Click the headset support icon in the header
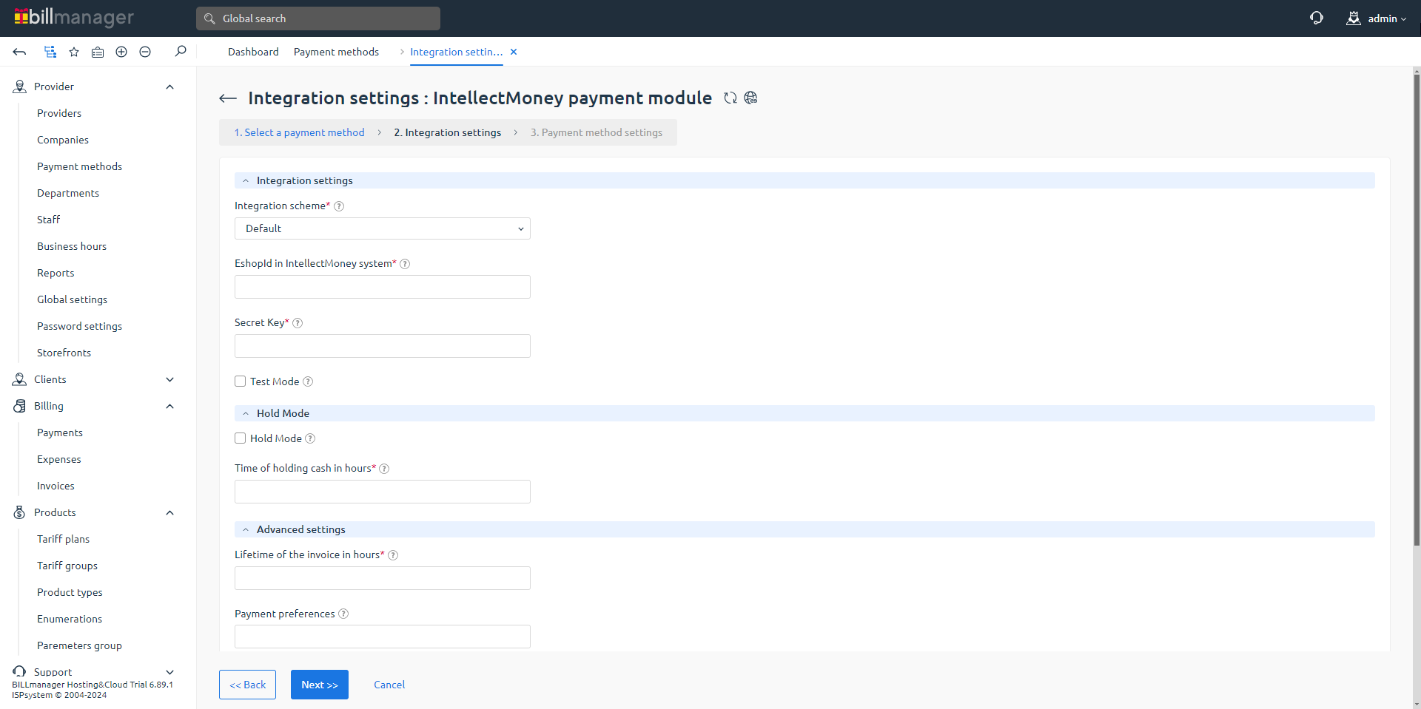The height and width of the screenshot is (709, 1421). (x=1316, y=18)
